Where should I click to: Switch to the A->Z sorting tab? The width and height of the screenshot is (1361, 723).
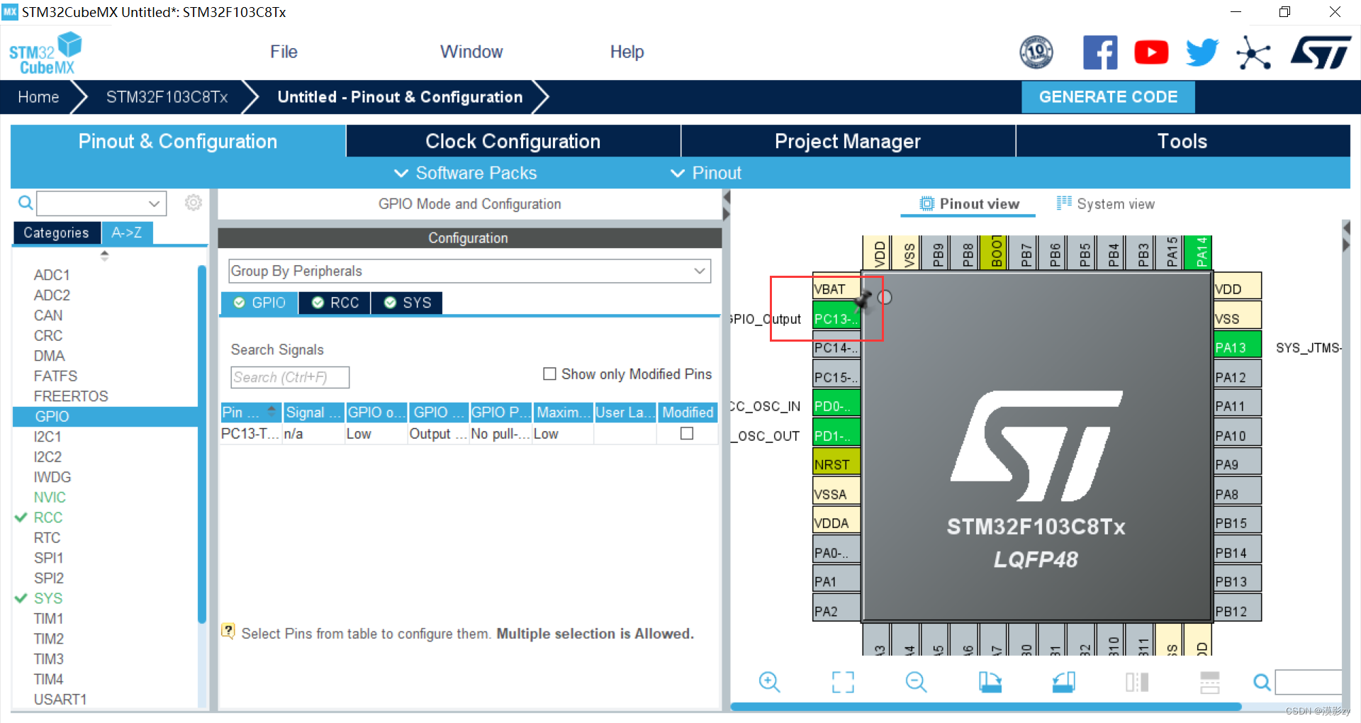pos(127,232)
